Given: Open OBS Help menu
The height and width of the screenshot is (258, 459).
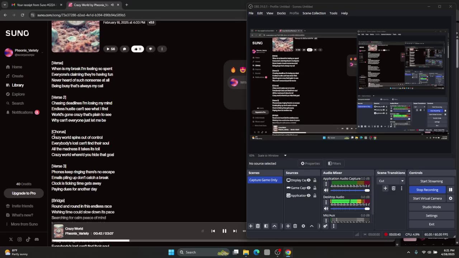Looking at the screenshot, I should 344,13.
